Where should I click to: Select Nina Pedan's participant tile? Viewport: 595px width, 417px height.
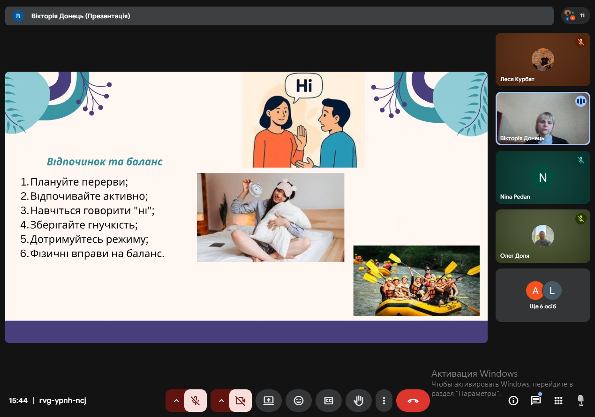543,178
